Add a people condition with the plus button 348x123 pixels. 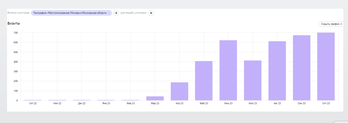[x=151, y=13]
